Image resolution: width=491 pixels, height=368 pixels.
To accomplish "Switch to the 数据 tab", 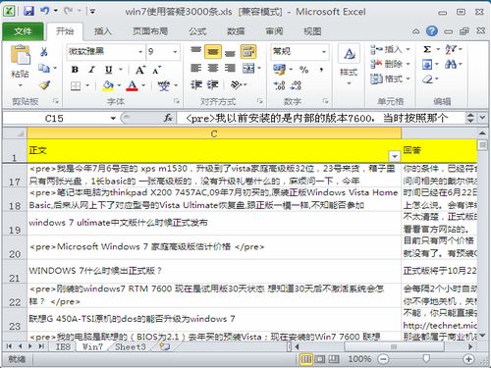I will coord(236,31).
